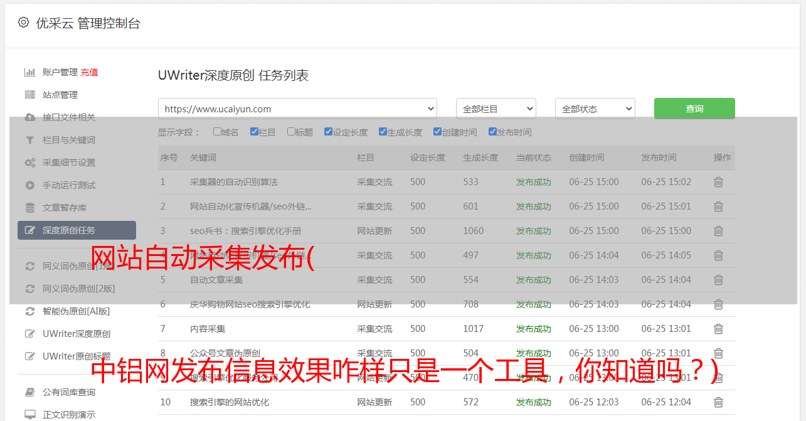This screenshot has width=806, height=421.
Task: Click the 关键词 column header
Action: click(x=203, y=157)
